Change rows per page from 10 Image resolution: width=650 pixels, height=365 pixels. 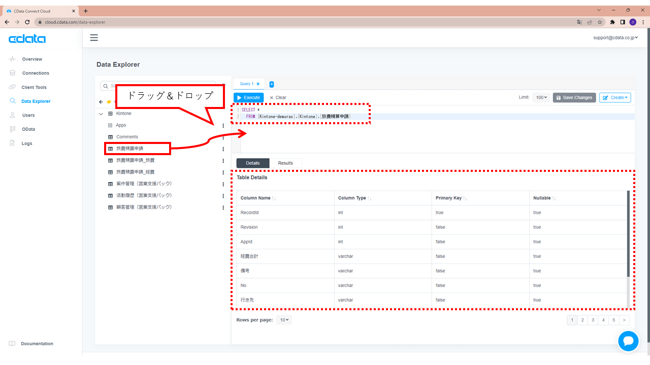pyautogui.click(x=284, y=320)
